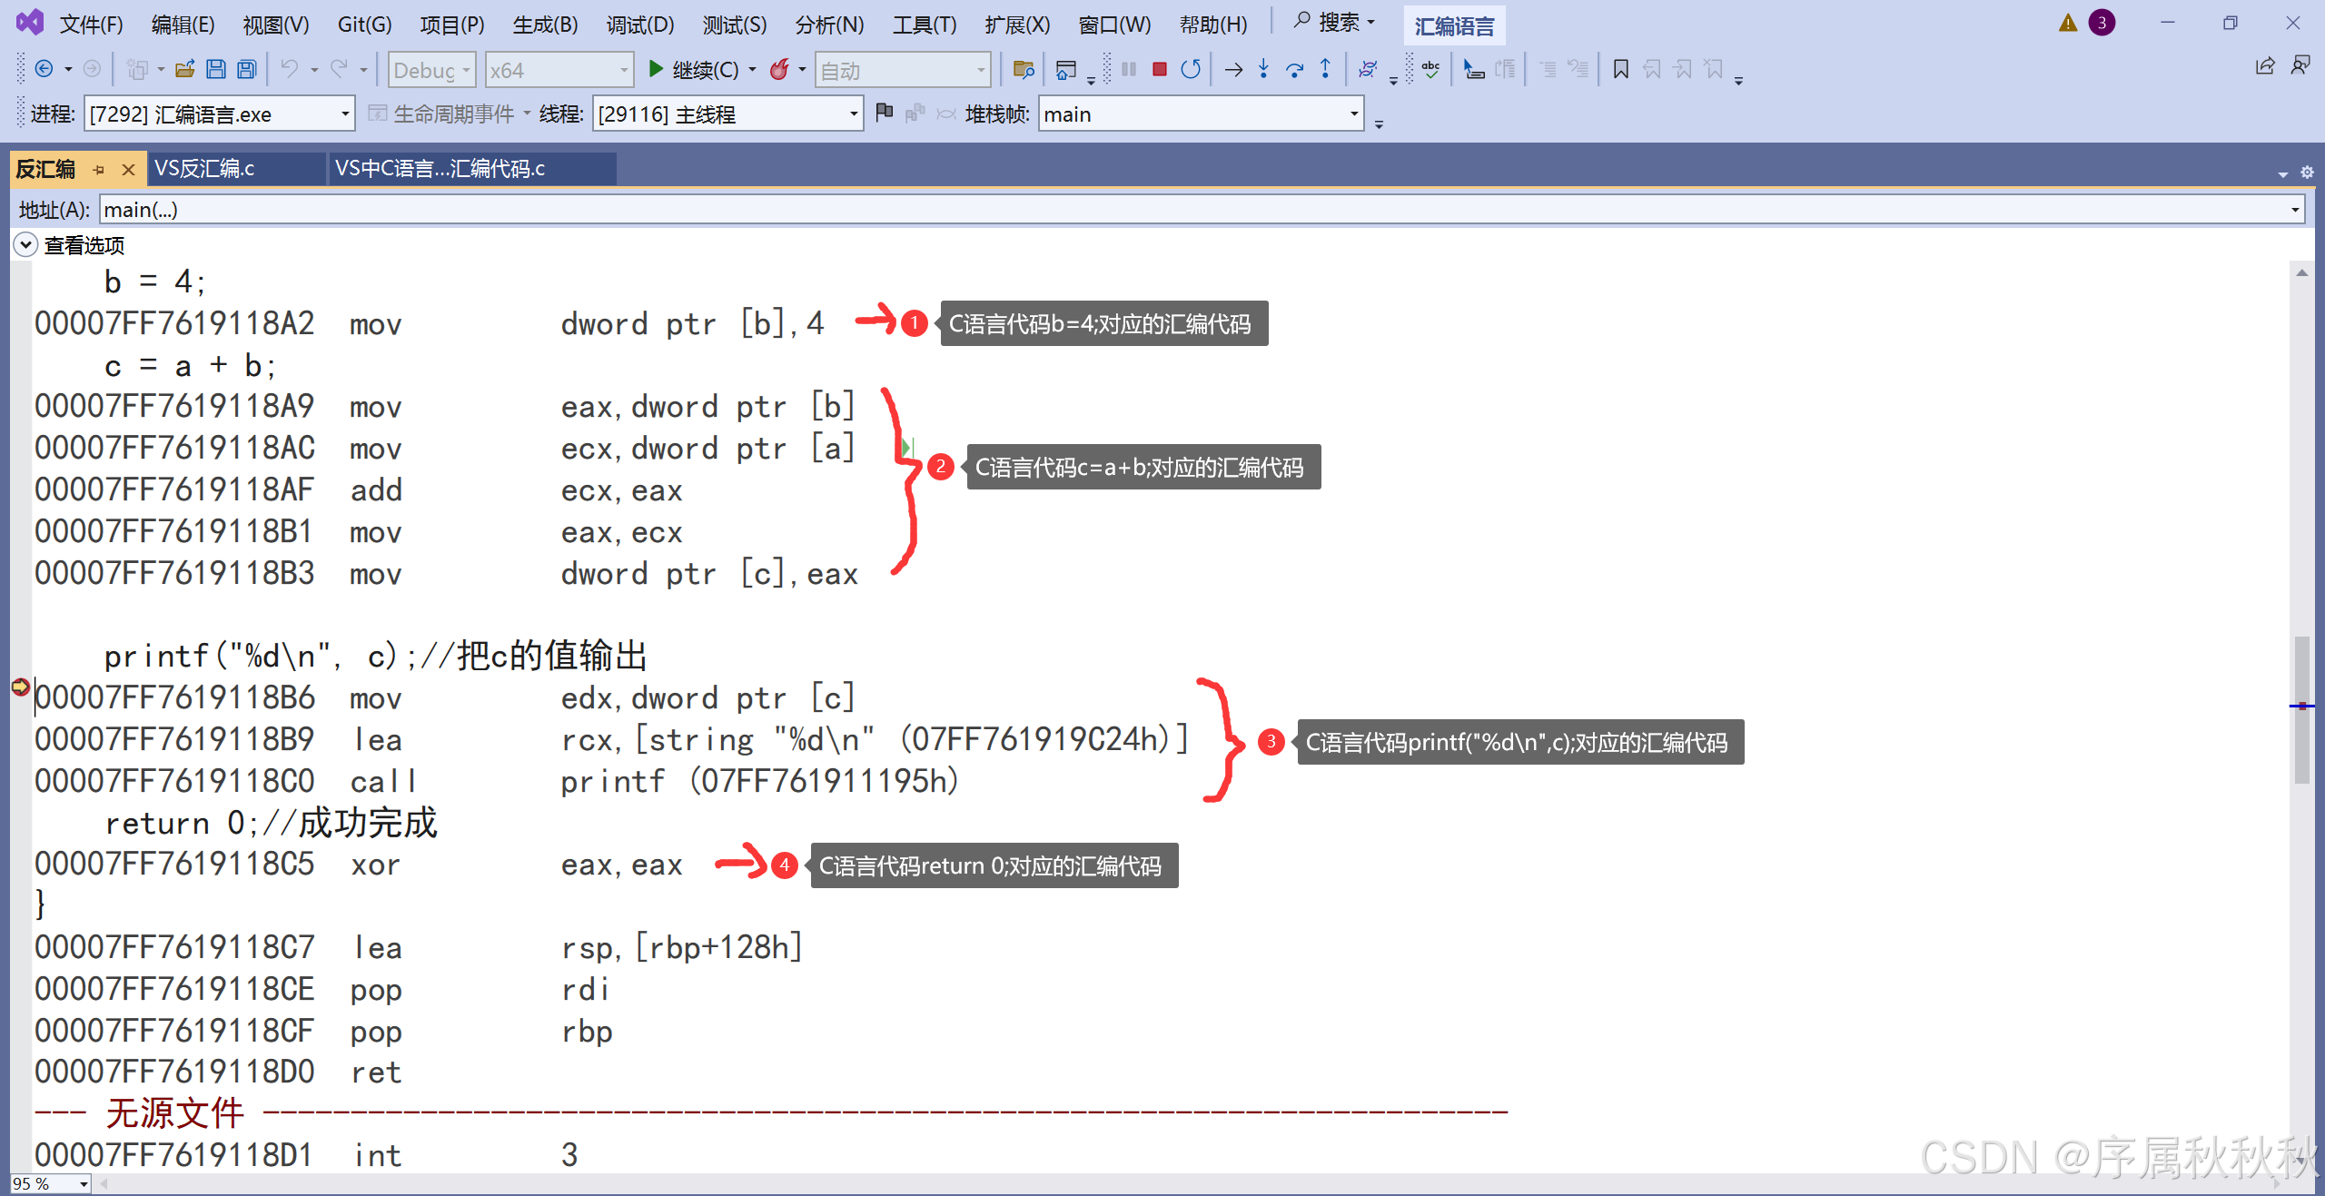This screenshot has width=2325, height=1196.
Task: Open the 进程 process dropdown
Action: tap(219, 114)
